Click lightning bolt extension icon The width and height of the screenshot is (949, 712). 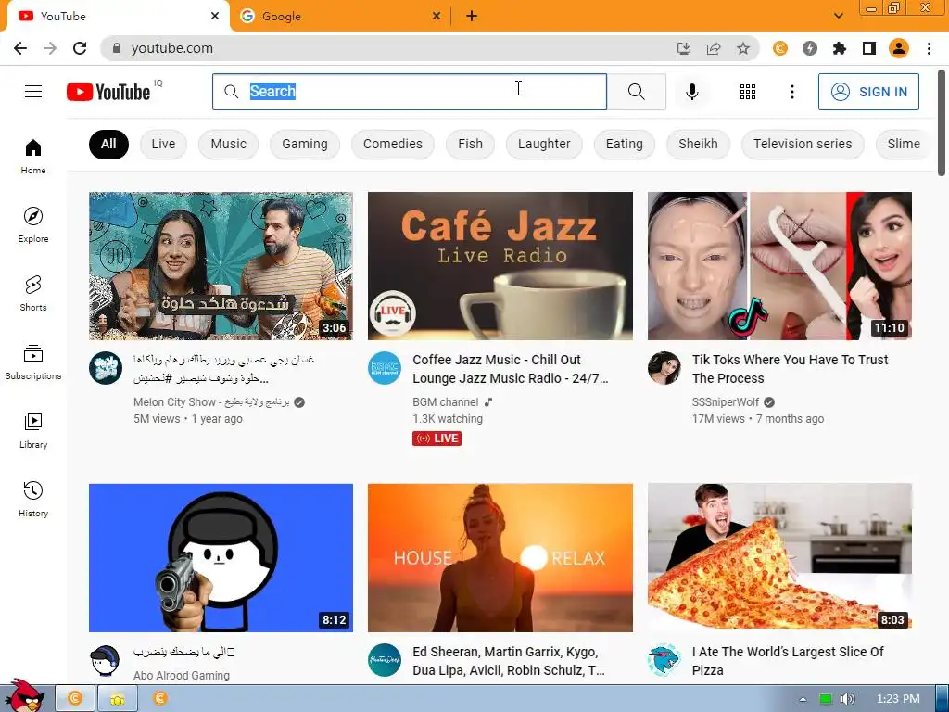[x=810, y=48]
